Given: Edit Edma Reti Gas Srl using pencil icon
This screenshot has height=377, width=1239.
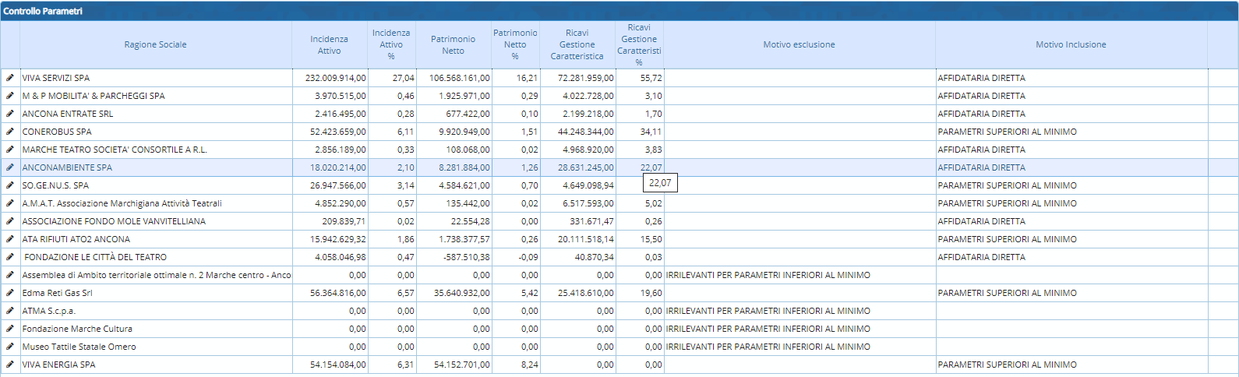Looking at the screenshot, I should pyautogui.click(x=10, y=293).
